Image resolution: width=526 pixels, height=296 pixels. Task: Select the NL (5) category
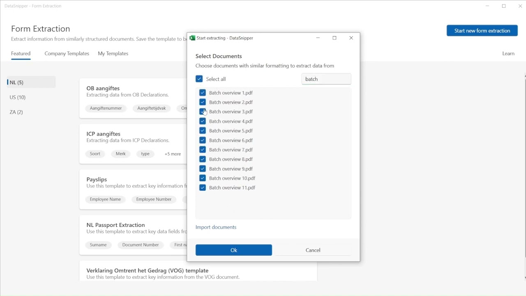[x=31, y=82]
